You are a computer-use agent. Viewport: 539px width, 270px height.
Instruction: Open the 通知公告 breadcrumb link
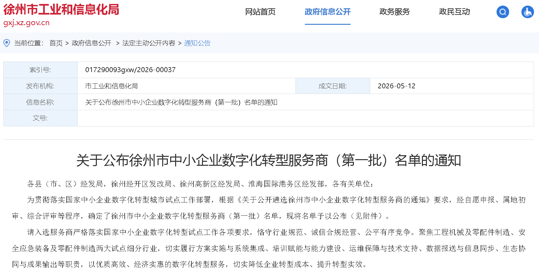click(197, 43)
